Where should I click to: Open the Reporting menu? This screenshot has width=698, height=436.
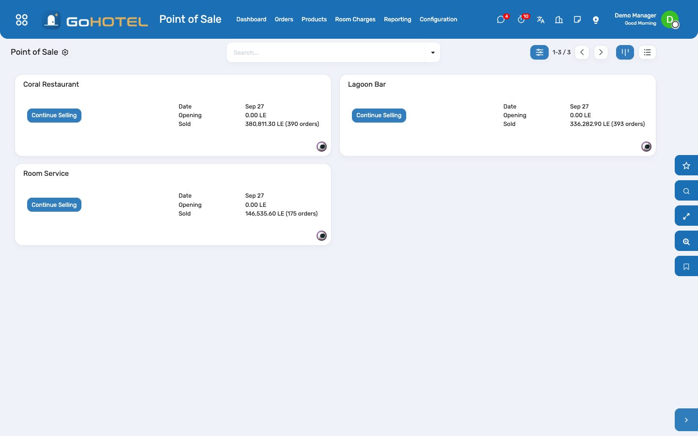point(397,19)
